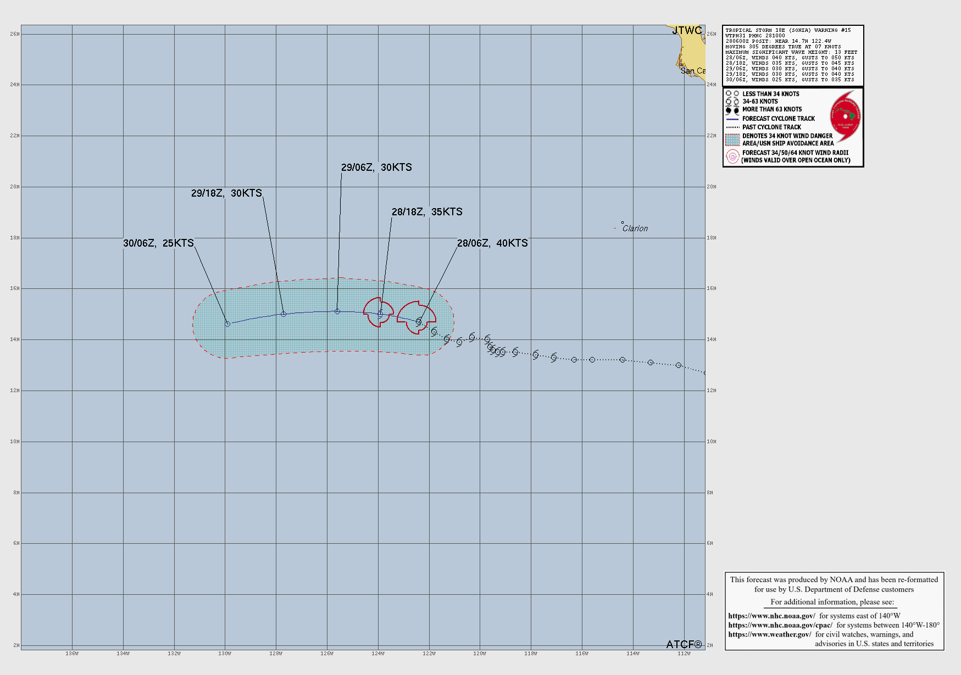Open the nhc.noaa.gov/cpac link
The width and height of the screenshot is (961, 675).
coord(780,625)
